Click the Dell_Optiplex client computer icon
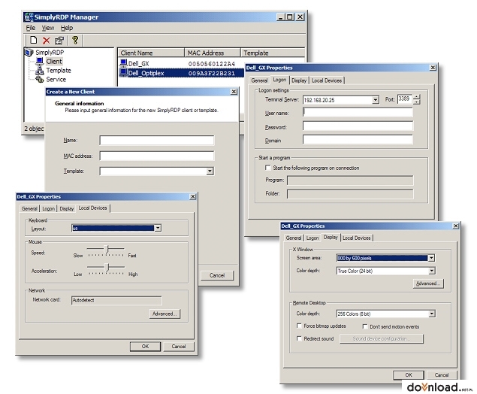Image resolution: width=477 pixels, height=394 pixels. point(123,72)
